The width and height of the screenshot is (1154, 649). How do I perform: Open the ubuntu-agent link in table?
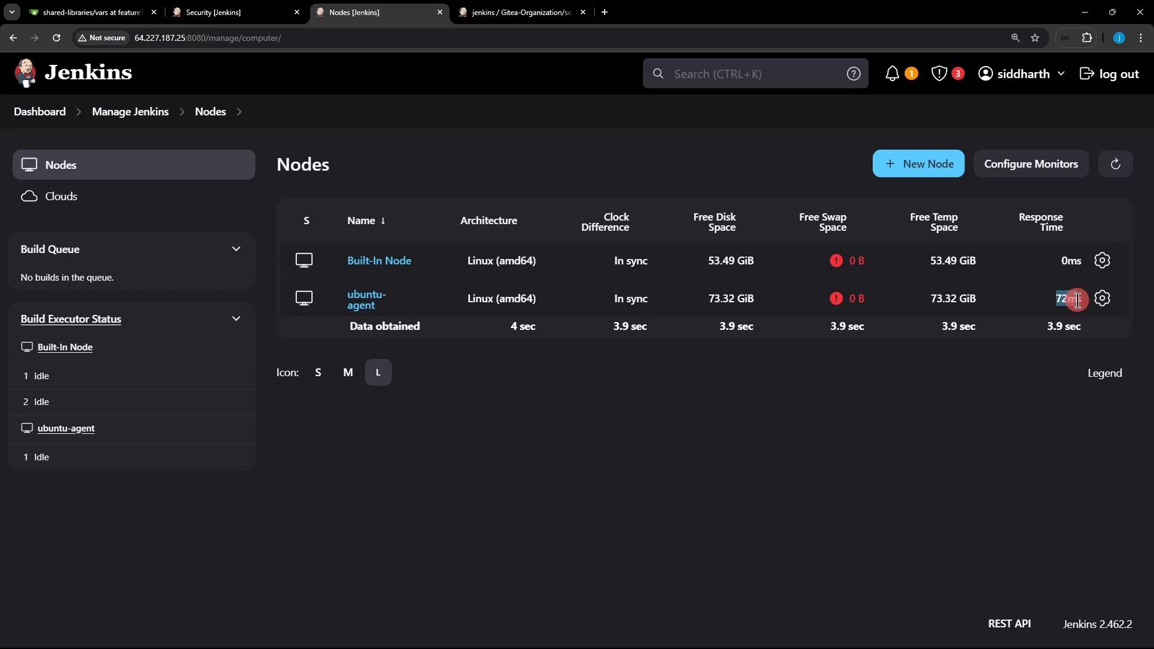pyautogui.click(x=367, y=300)
